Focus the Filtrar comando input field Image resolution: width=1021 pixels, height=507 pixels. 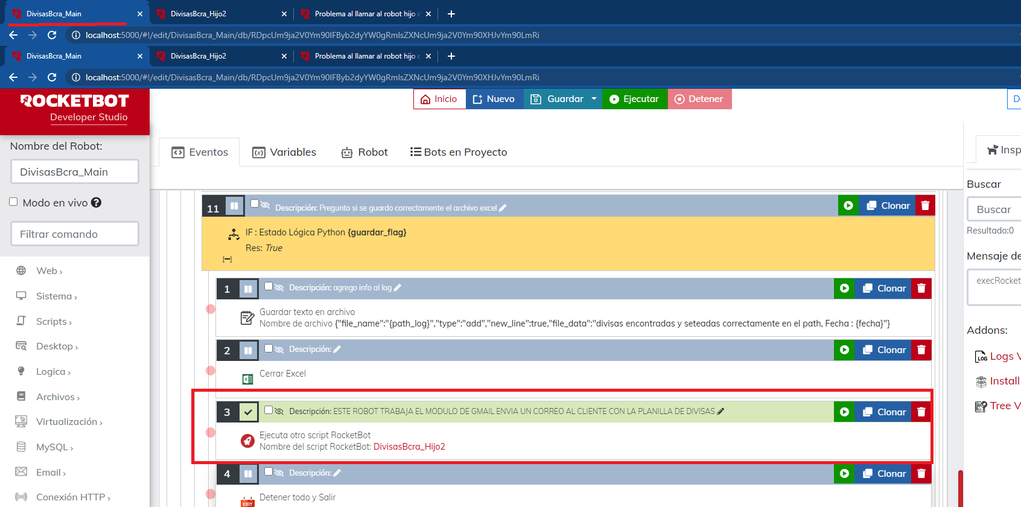(x=75, y=234)
